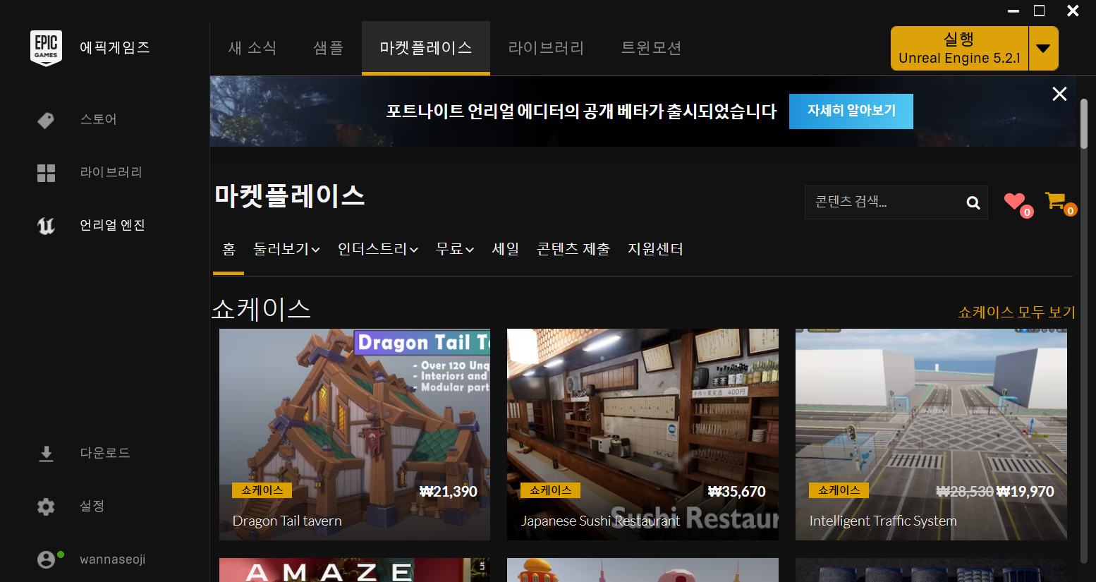The width and height of the screenshot is (1096, 582).
Task: Select the 마켓플레이스 tab
Action: (426, 48)
